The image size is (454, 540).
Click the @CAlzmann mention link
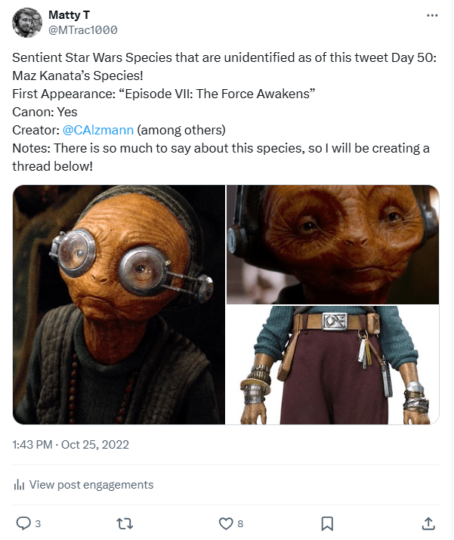(x=98, y=130)
